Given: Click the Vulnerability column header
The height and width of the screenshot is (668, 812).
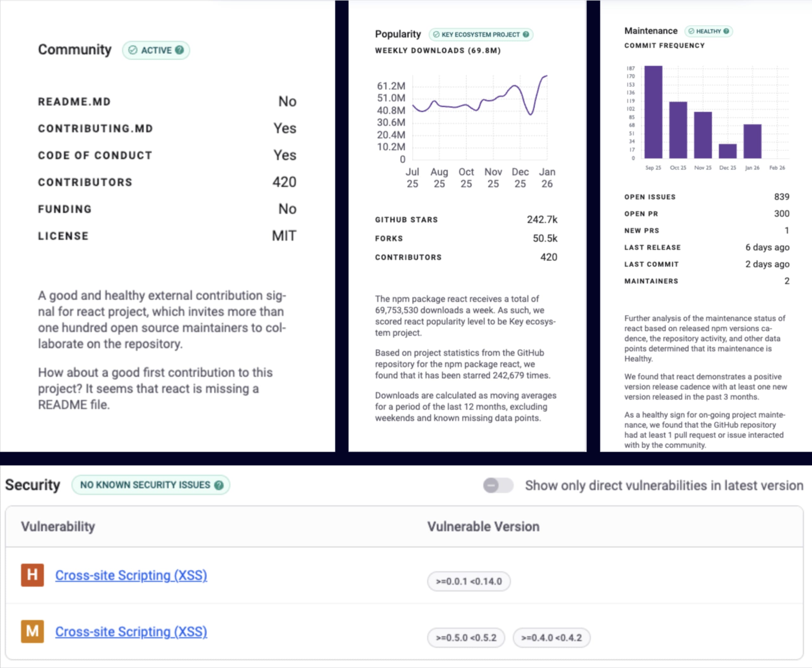Looking at the screenshot, I should pyautogui.click(x=58, y=527).
